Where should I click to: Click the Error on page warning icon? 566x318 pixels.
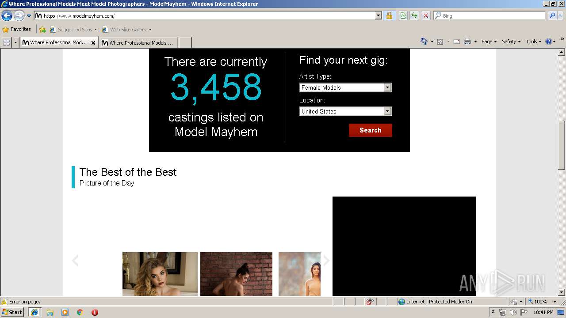(x=4, y=302)
